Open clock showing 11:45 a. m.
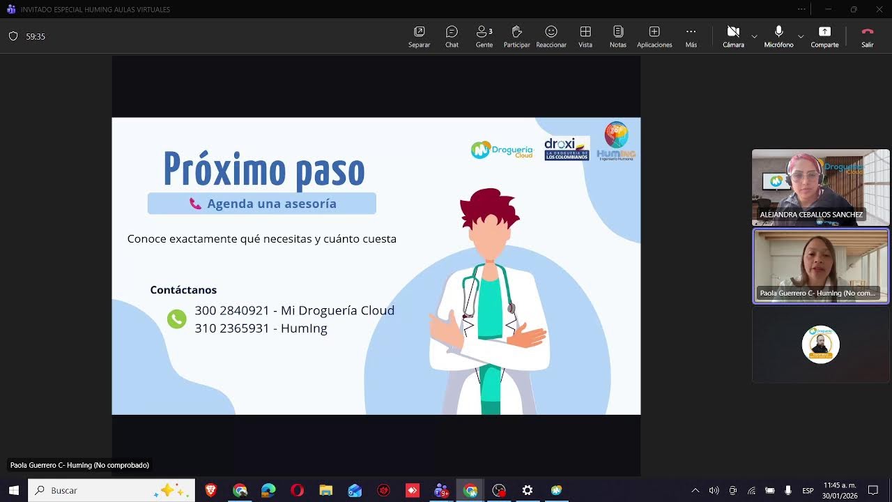Viewport: 892px width, 502px height. pyautogui.click(x=840, y=490)
